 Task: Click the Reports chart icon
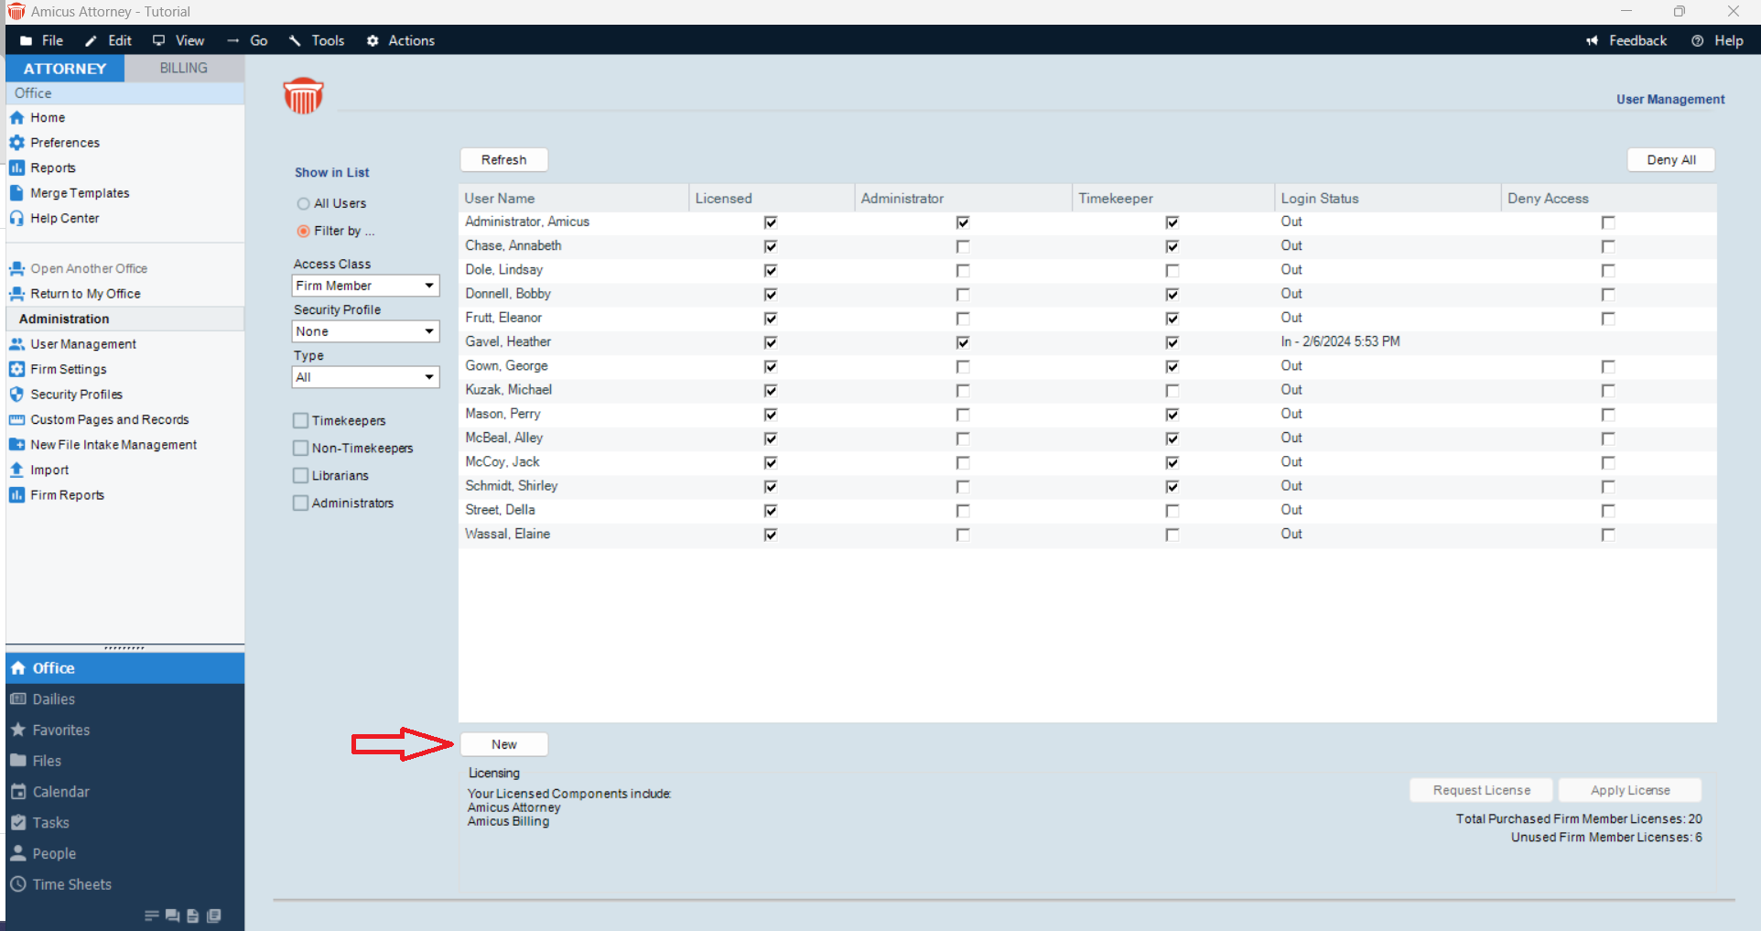click(x=16, y=168)
